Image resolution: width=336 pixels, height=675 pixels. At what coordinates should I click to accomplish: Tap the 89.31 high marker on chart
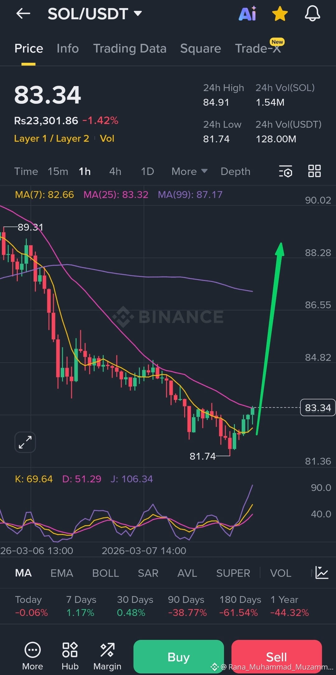[30, 227]
